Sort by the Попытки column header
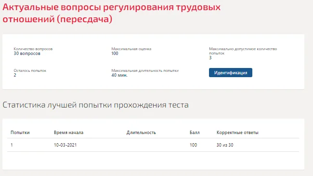This screenshot has height=176, width=313. (x=20, y=133)
